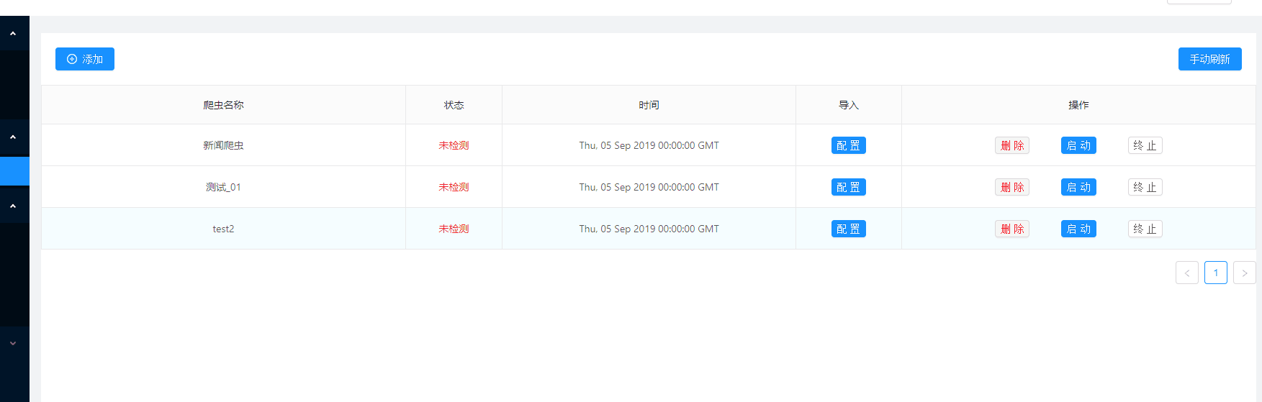The image size is (1262, 402).
Task: Open 配置 for the 新闻爬虫 row
Action: (848, 145)
